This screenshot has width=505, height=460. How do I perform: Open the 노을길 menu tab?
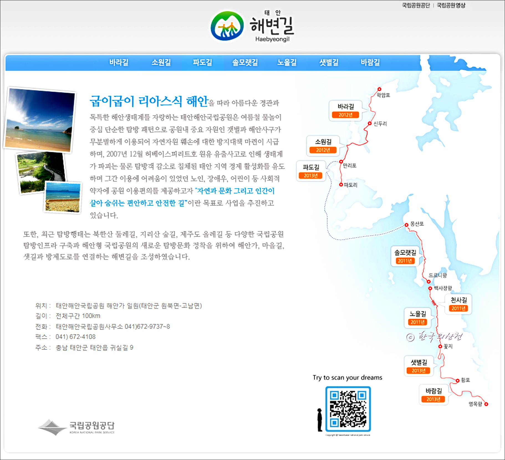[x=287, y=63]
